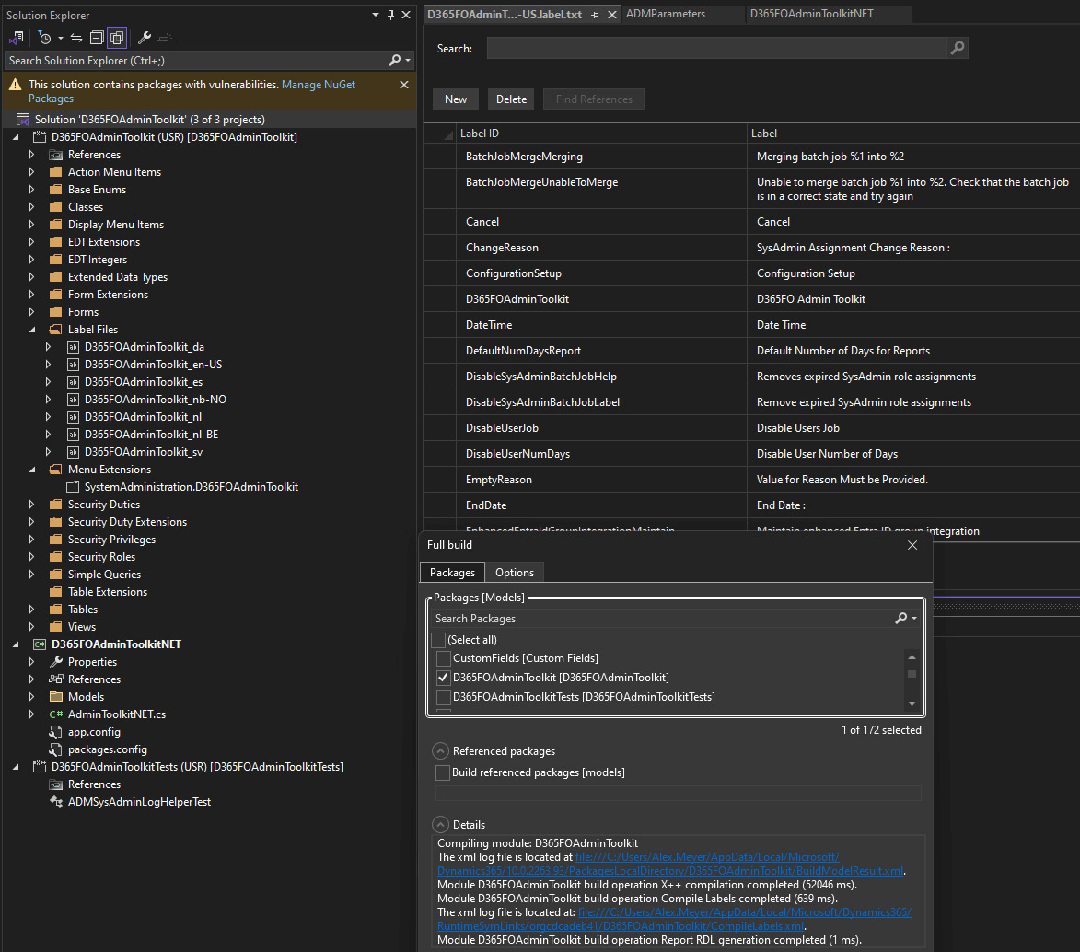1080x952 pixels.
Task: Click the Base Enums folder icon
Action: [56, 190]
